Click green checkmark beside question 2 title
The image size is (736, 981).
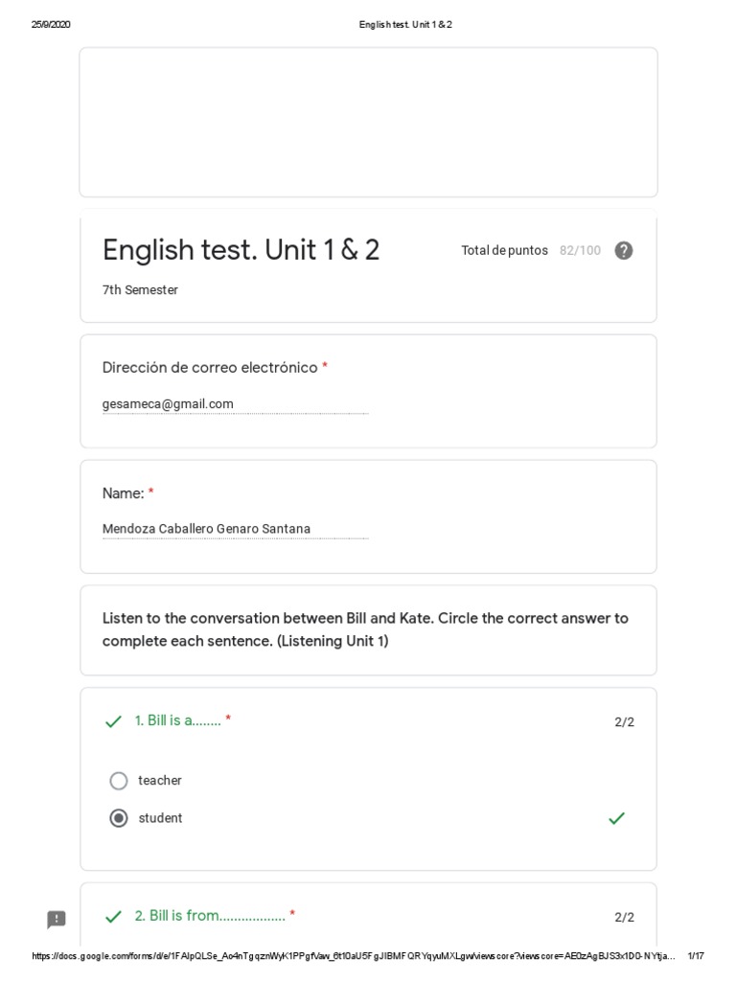pyautogui.click(x=113, y=917)
